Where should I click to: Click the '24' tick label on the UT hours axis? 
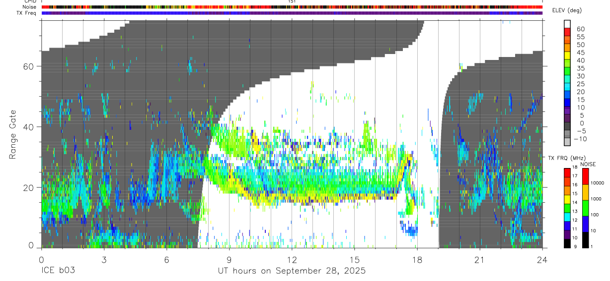[542, 260]
